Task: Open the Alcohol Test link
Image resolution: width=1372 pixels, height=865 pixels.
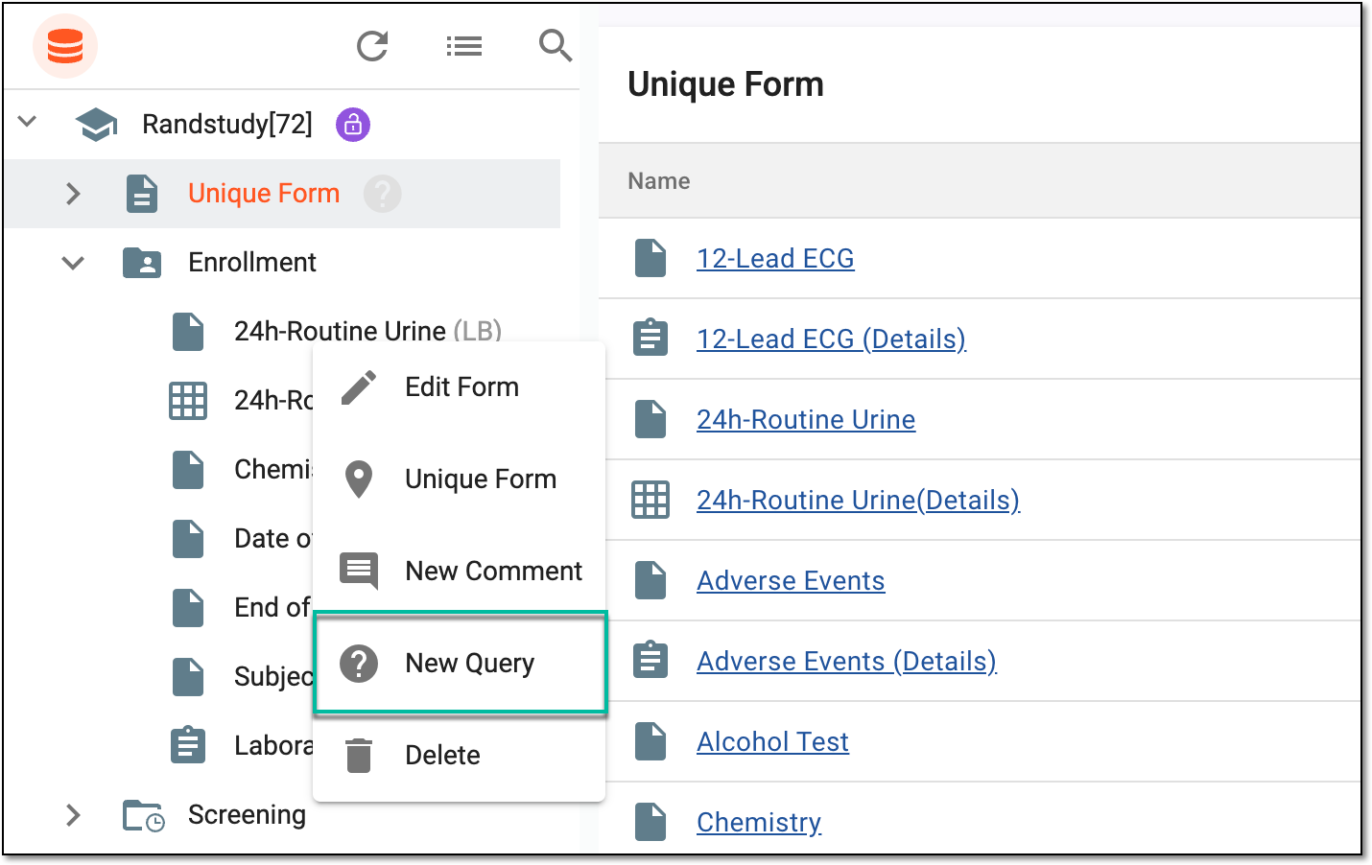Action: (772, 742)
